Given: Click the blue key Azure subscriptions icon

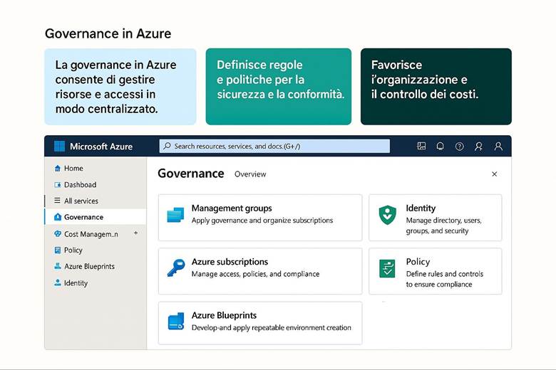Looking at the screenshot, I should tap(175, 268).
